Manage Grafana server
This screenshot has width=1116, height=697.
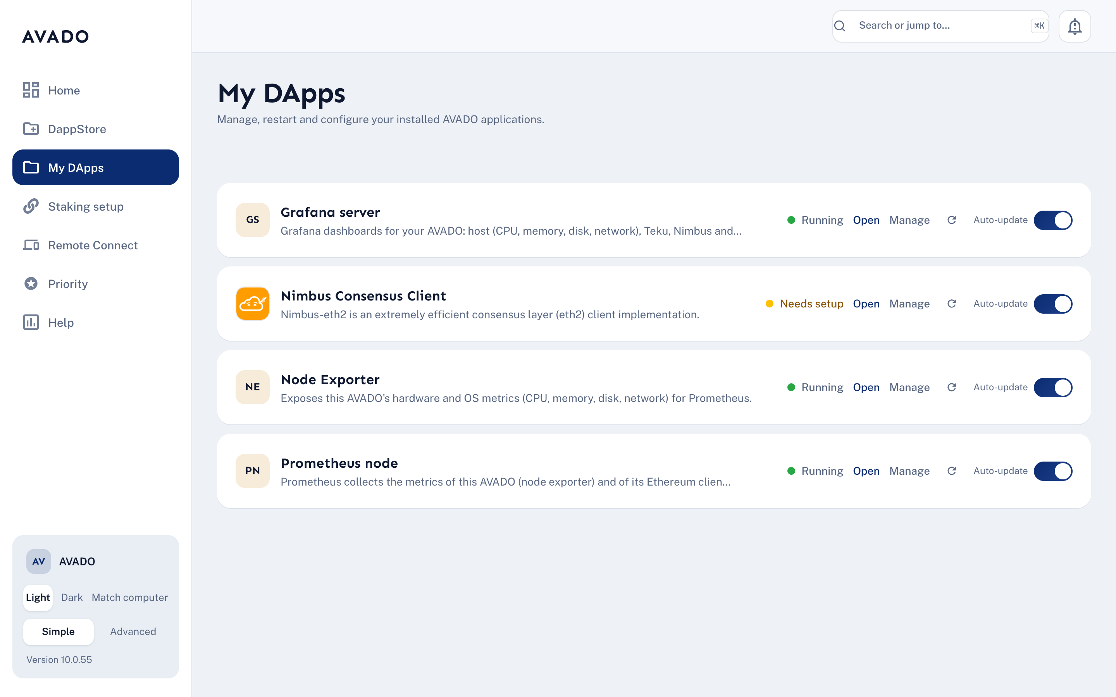[x=909, y=220]
